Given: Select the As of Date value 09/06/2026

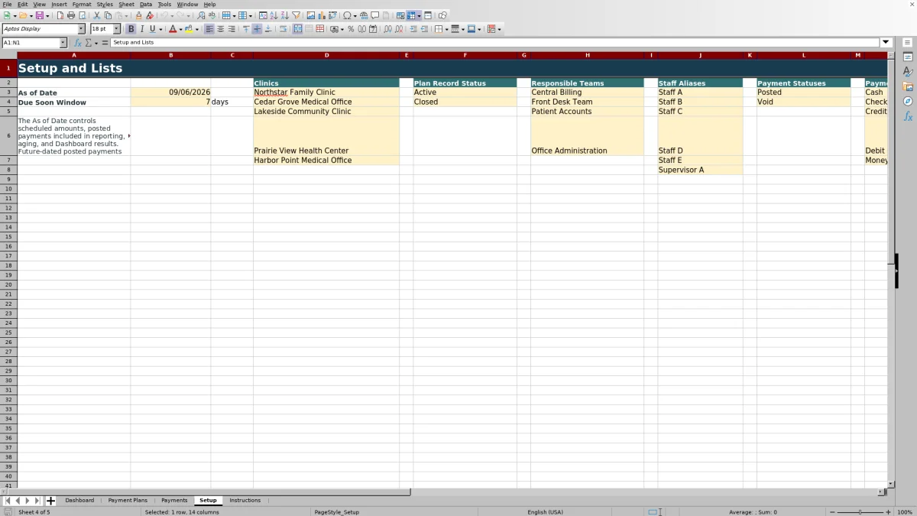Looking at the screenshot, I should pos(170,92).
